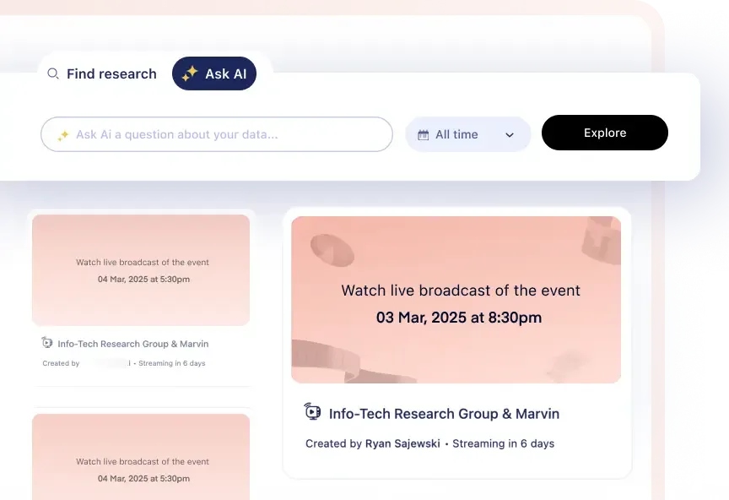Switch to the Ask AI tab
The height and width of the screenshot is (500, 729).
coord(214,74)
